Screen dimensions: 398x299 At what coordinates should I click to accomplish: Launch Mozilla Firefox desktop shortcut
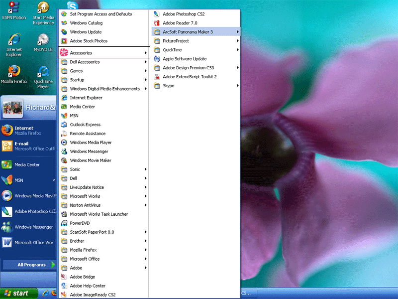coord(14,74)
